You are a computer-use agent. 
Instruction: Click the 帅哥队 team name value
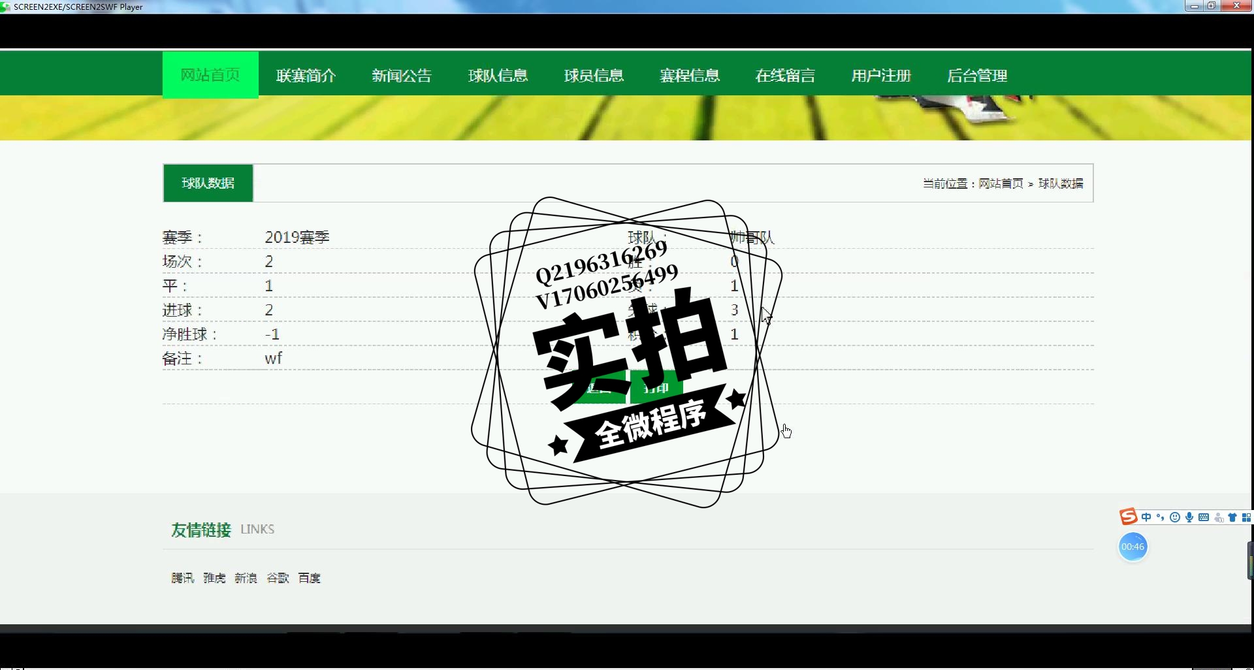[x=752, y=237]
